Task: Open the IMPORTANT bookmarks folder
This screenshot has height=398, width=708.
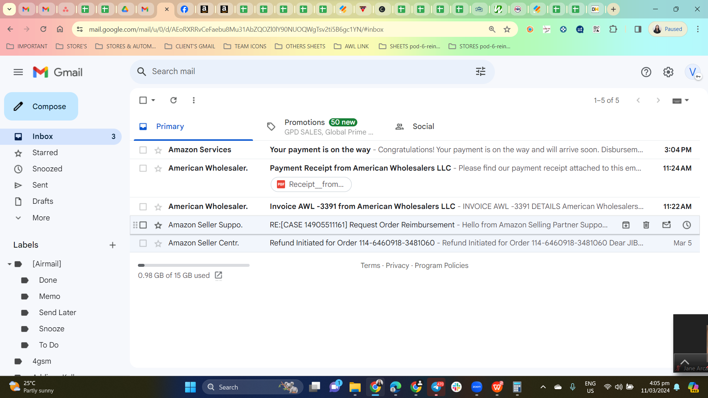Action: pyautogui.click(x=27, y=46)
